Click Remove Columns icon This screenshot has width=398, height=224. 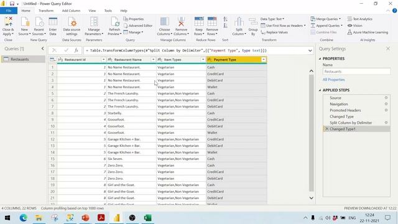point(181,22)
